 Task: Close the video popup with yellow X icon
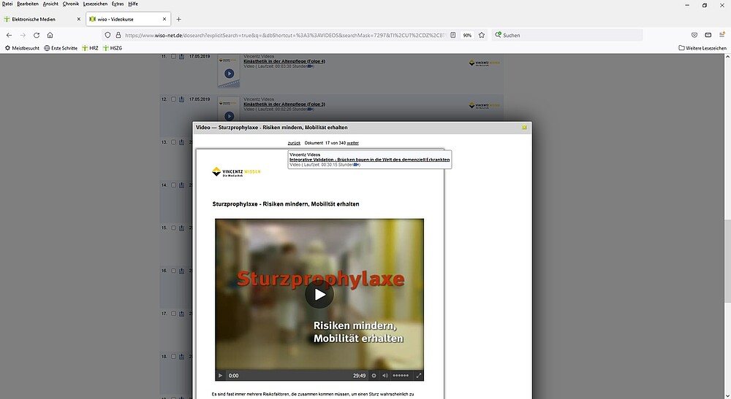(524, 127)
